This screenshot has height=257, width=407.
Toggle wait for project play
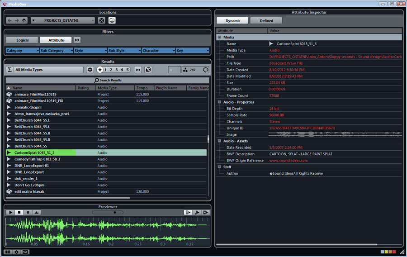(206, 212)
